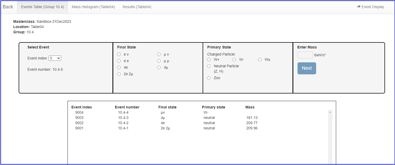Screen dimensions: 395x165
Task: Pick the W± primary state
Action: click(260, 60)
